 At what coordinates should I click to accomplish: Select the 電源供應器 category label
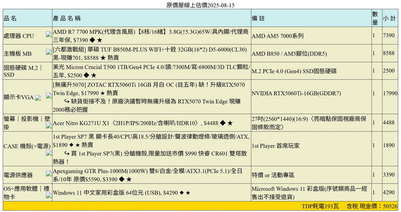(18, 175)
